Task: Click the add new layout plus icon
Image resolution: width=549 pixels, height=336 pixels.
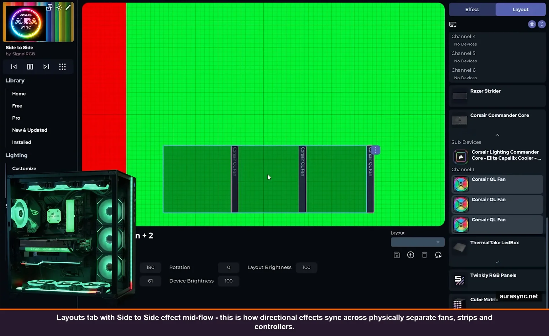Action: click(411, 255)
